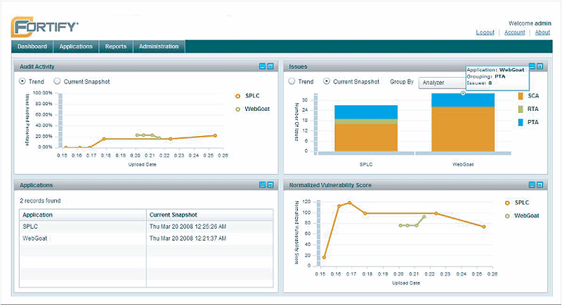Minimize the Issues panel
The width and height of the screenshot is (562, 305).
[x=532, y=67]
